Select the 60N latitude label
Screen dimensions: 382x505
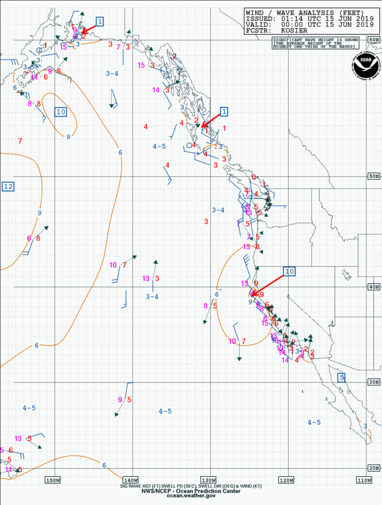coord(374,40)
